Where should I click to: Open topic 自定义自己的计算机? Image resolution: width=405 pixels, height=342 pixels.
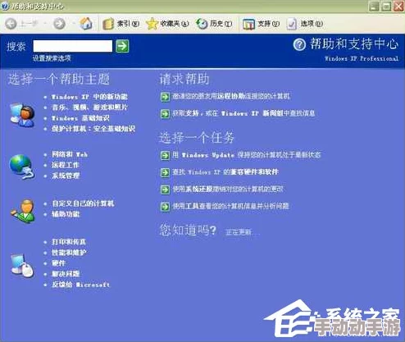[83, 203]
